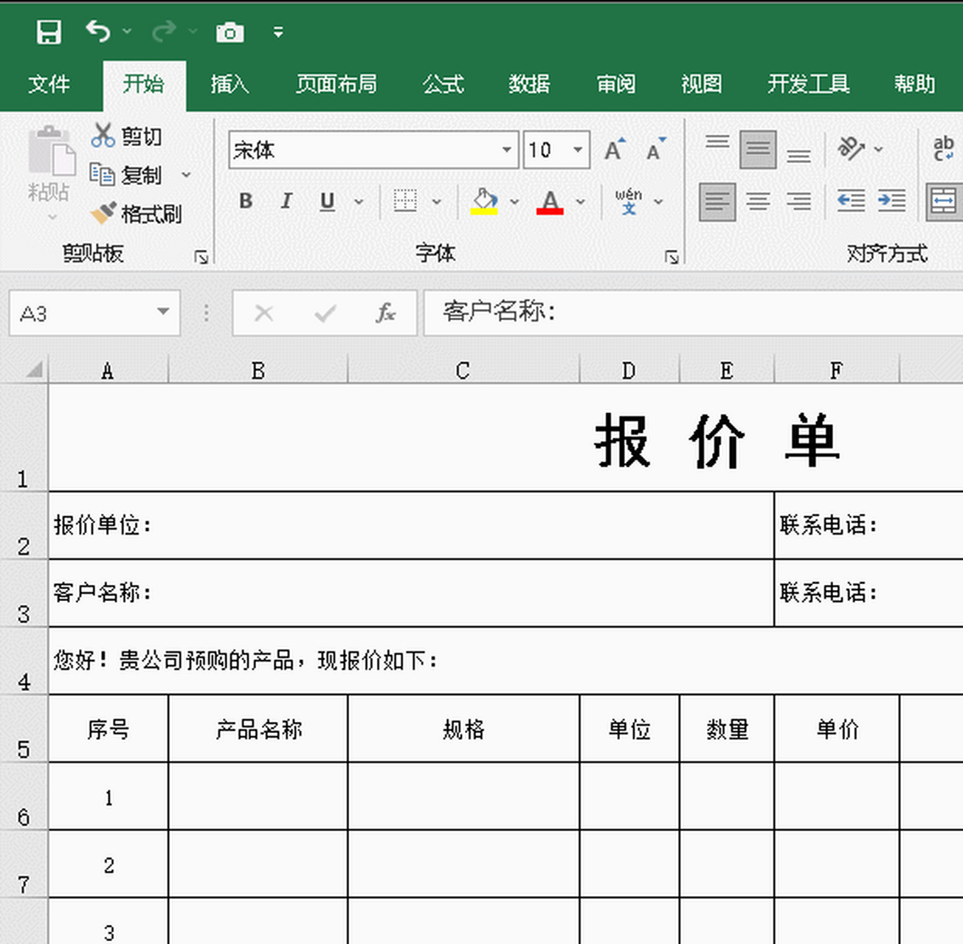Click the 剪切 cut button
The width and height of the screenshot is (963, 944).
point(126,136)
